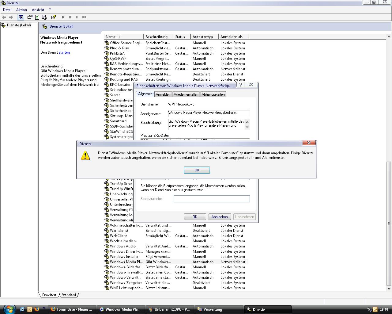Click the gear icon of Routing und RAS
The width and height of the screenshot is (392, 314).
pyautogui.click(x=107, y=79)
